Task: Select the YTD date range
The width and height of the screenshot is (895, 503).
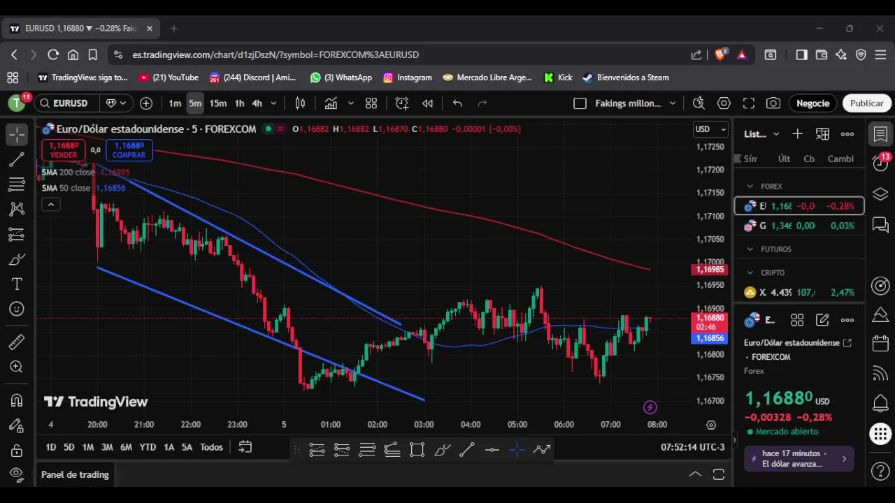Action: (148, 447)
